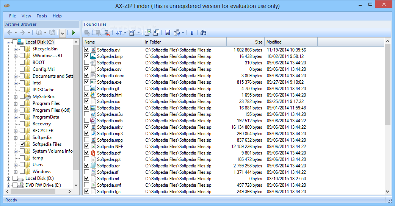Click the Softpedia.html file icon
Image resolution: width=395 pixels, height=206 pixels.
point(93,95)
